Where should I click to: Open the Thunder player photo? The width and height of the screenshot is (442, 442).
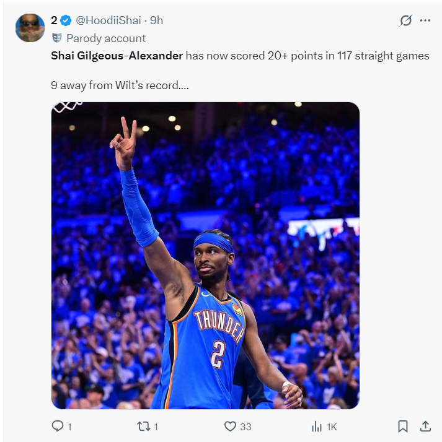pyautogui.click(x=205, y=255)
